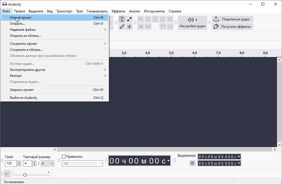Click the Темп value field 120

point(11,163)
